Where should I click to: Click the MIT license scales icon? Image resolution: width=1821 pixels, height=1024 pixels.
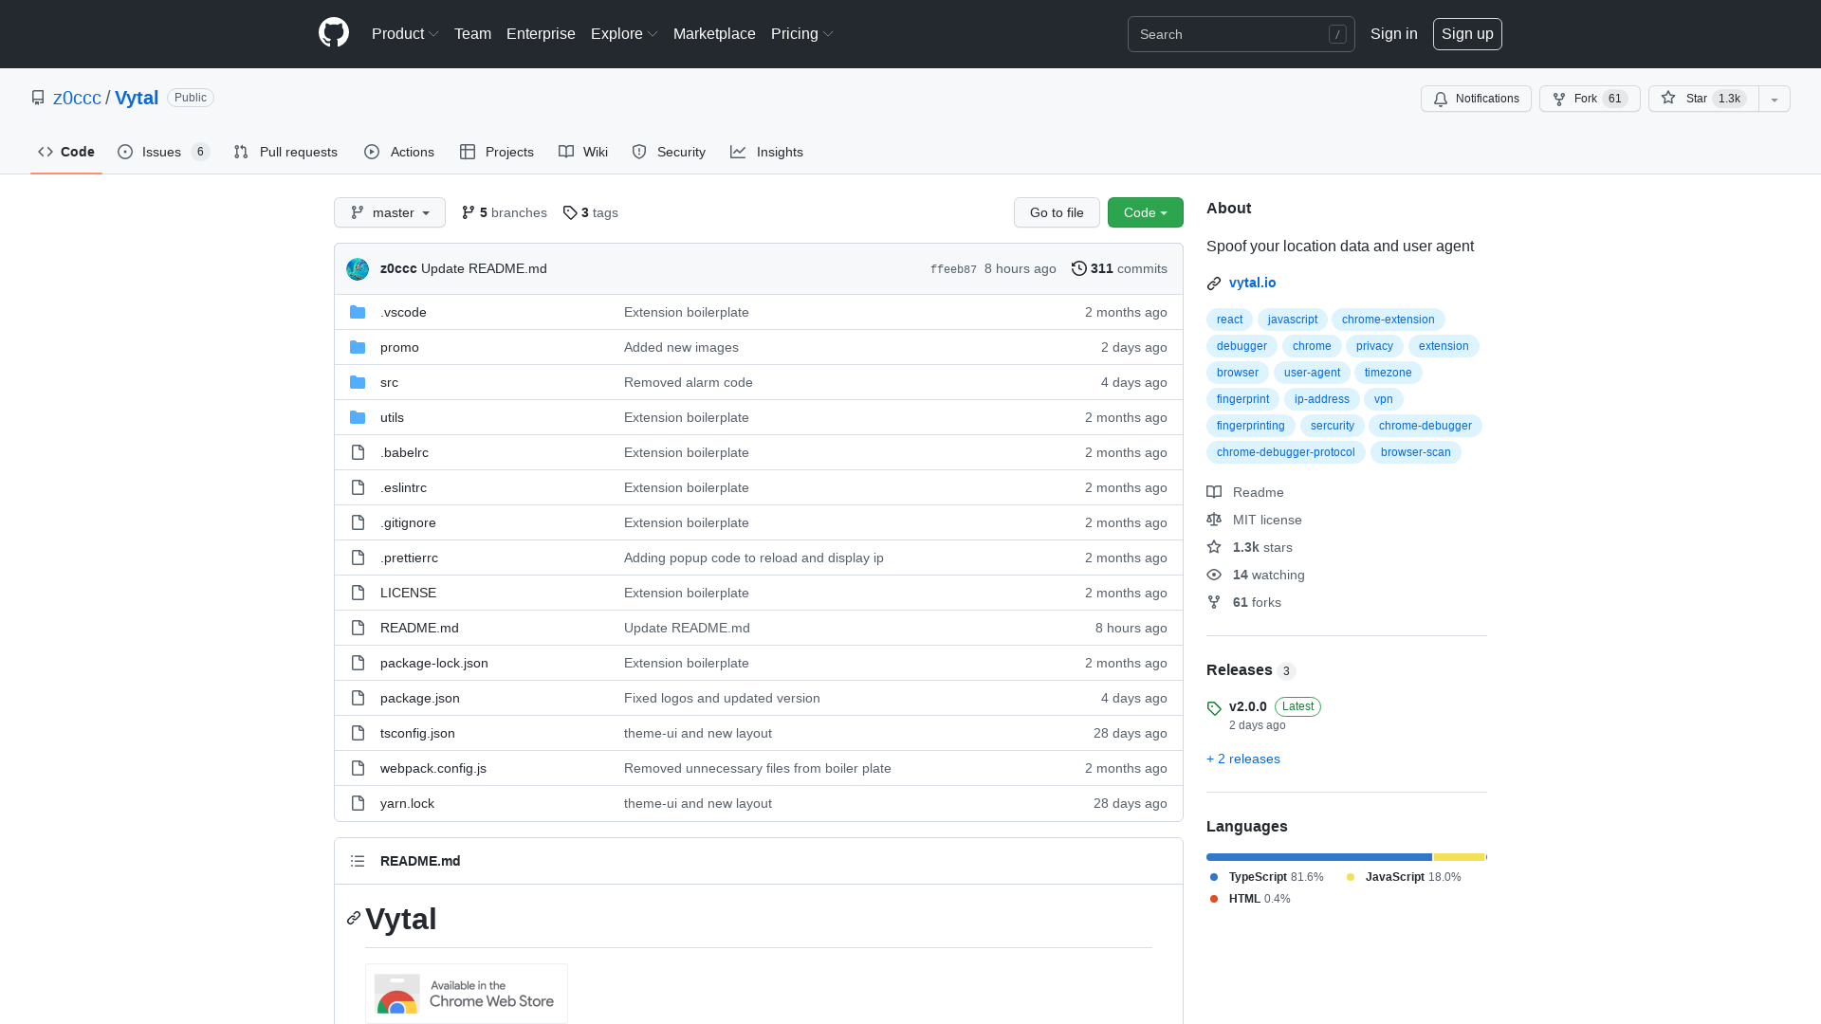click(1214, 520)
